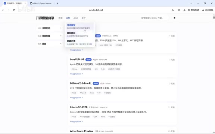The width and height of the screenshot is (215, 134).
Task: Open the 关于 nav item
Action: (84, 18)
